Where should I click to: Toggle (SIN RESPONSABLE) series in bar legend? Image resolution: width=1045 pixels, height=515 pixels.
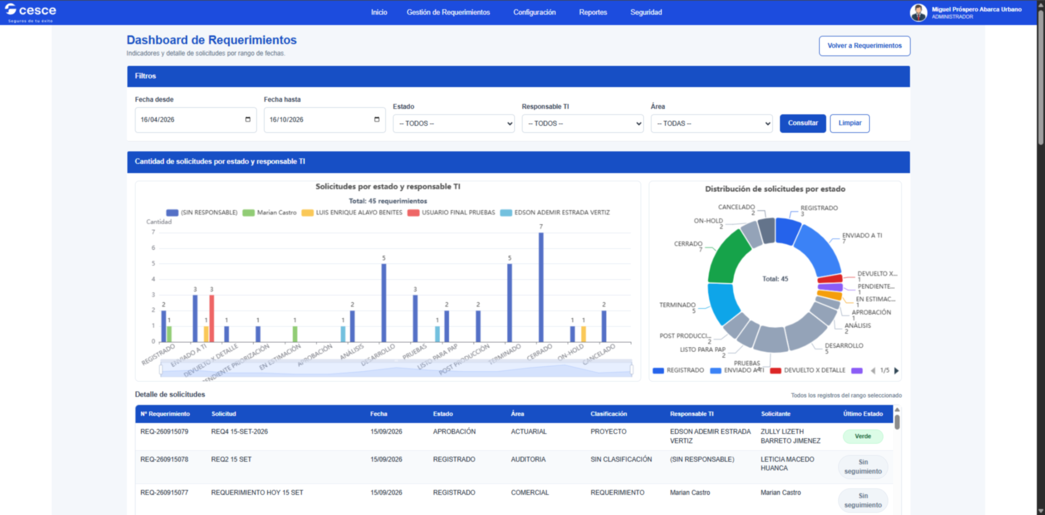pyautogui.click(x=202, y=213)
